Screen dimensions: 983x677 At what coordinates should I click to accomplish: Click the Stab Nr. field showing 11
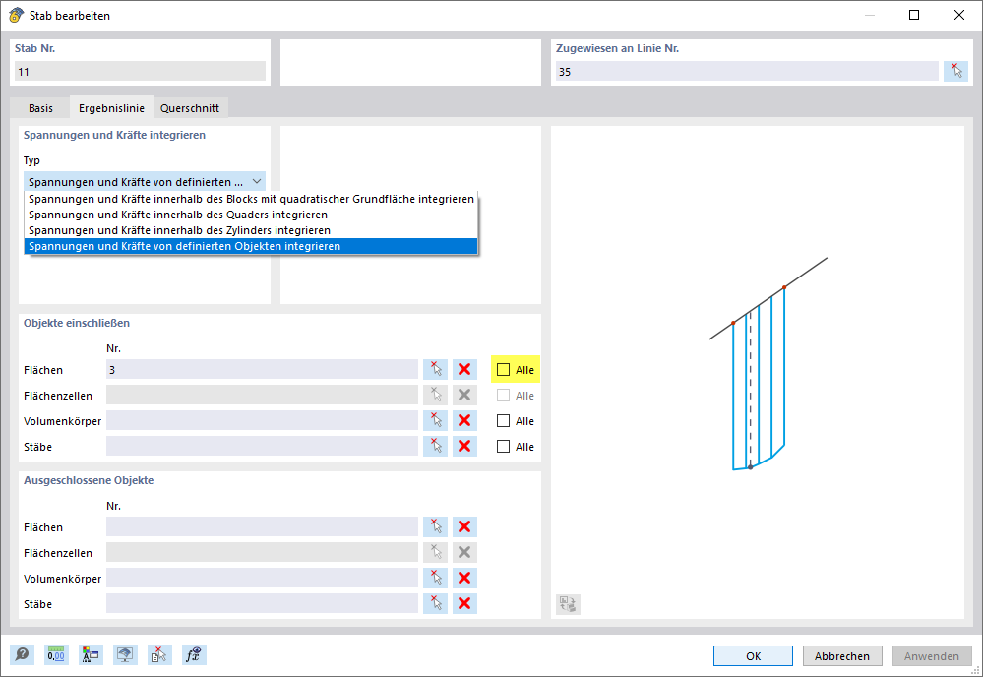[x=140, y=72]
